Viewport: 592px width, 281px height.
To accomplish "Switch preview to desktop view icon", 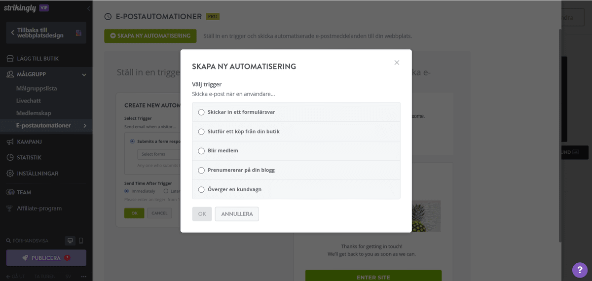I will pos(71,241).
